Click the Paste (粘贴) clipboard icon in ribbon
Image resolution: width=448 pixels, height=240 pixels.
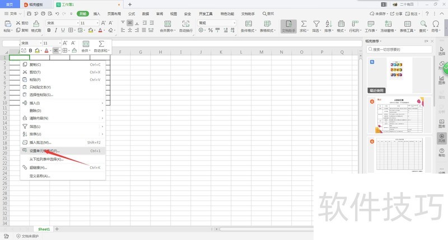[x=8, y=23]
